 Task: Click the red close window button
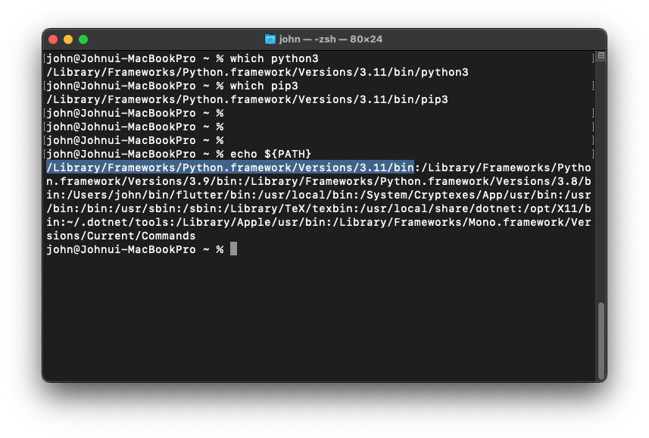53,39
